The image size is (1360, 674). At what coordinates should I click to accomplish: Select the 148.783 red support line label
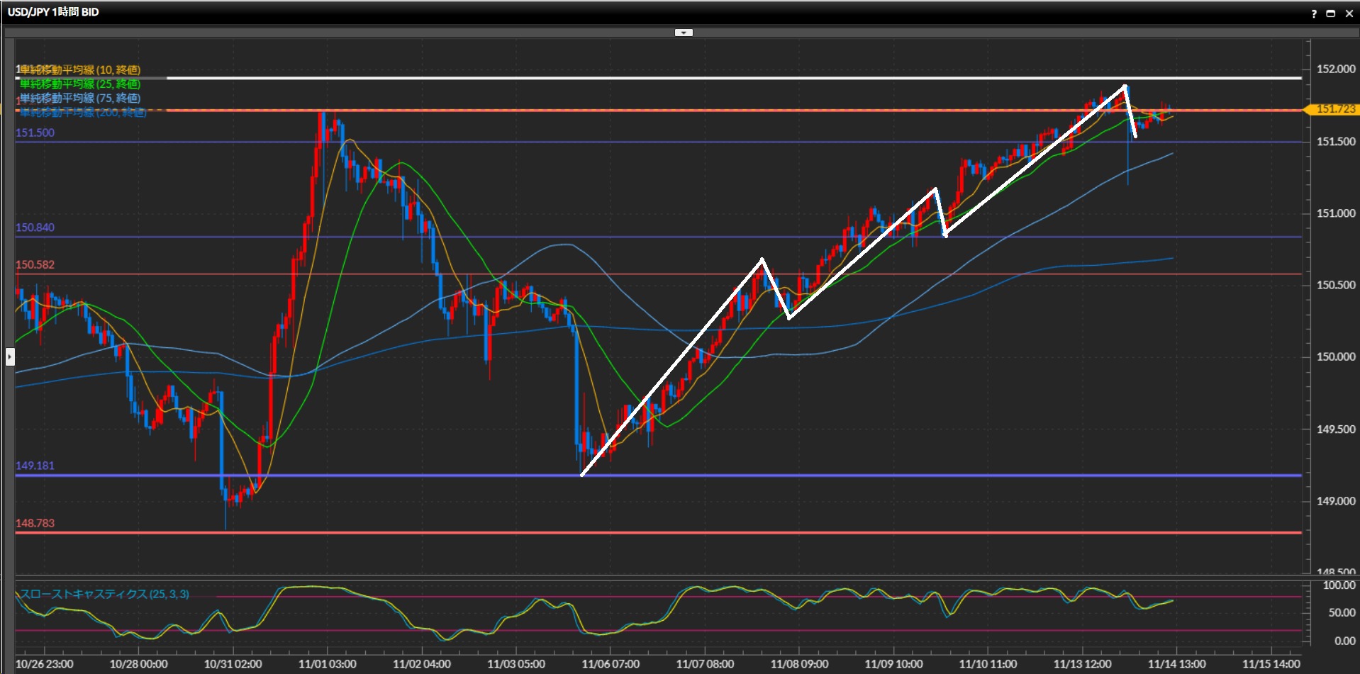[35, 523]
